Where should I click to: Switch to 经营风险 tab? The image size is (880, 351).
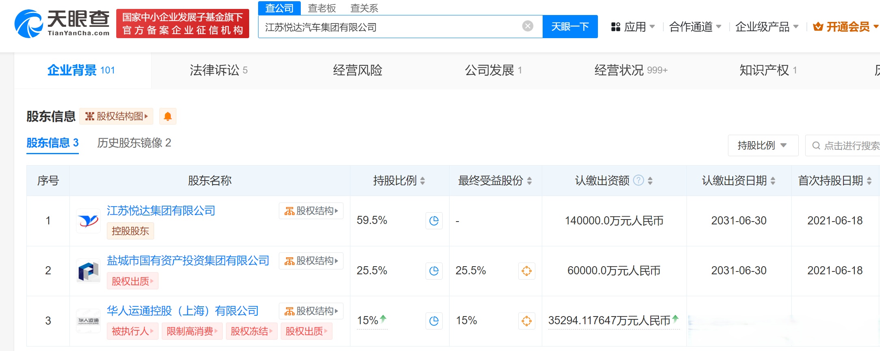[357, 70]
